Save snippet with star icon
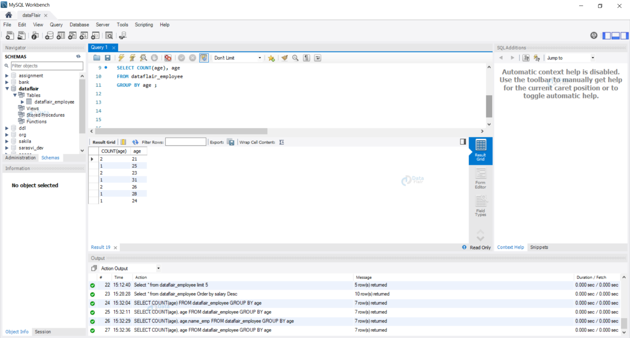 point(271,58)
